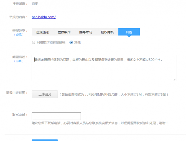Choose the 网络敲诈和有偿删帖 radio option
This screenshot has height=141, width=186.
tap(34, 43)
